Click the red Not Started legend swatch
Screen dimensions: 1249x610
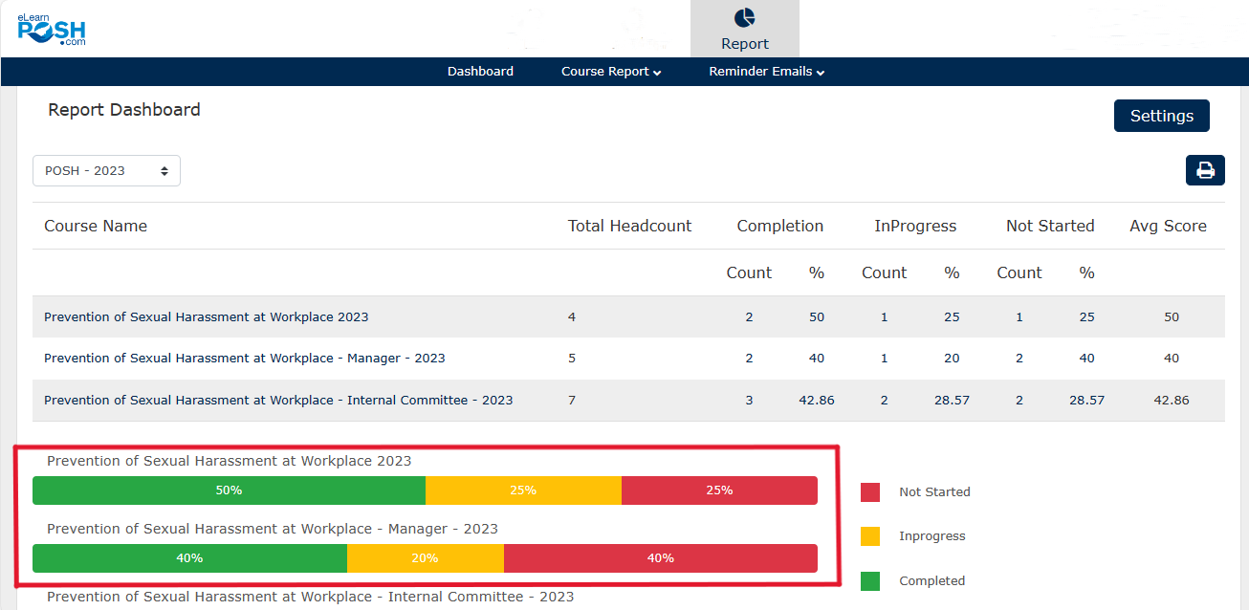[870, 492]
